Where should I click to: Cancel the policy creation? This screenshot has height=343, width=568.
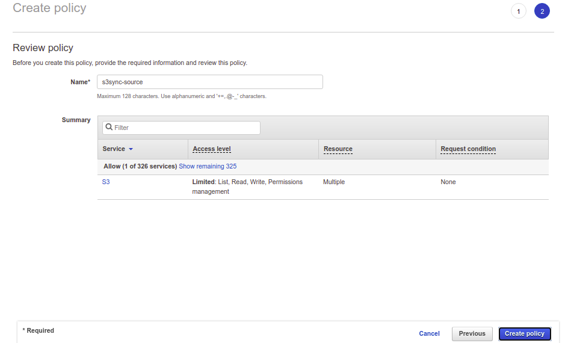pyautogui.click(x=429, y=333)
